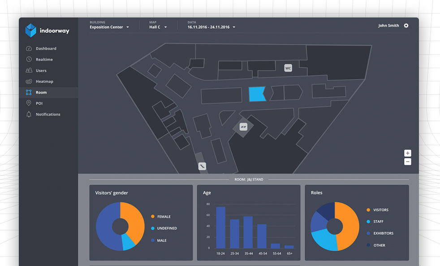Click the POI location pin icon
The height and width of the screenshot is (266, 440).
pos(29,103)
